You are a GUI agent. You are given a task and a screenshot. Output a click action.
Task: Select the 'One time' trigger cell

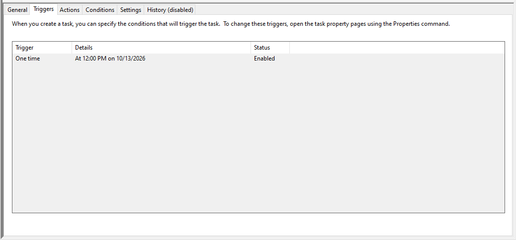coord(28,59)
